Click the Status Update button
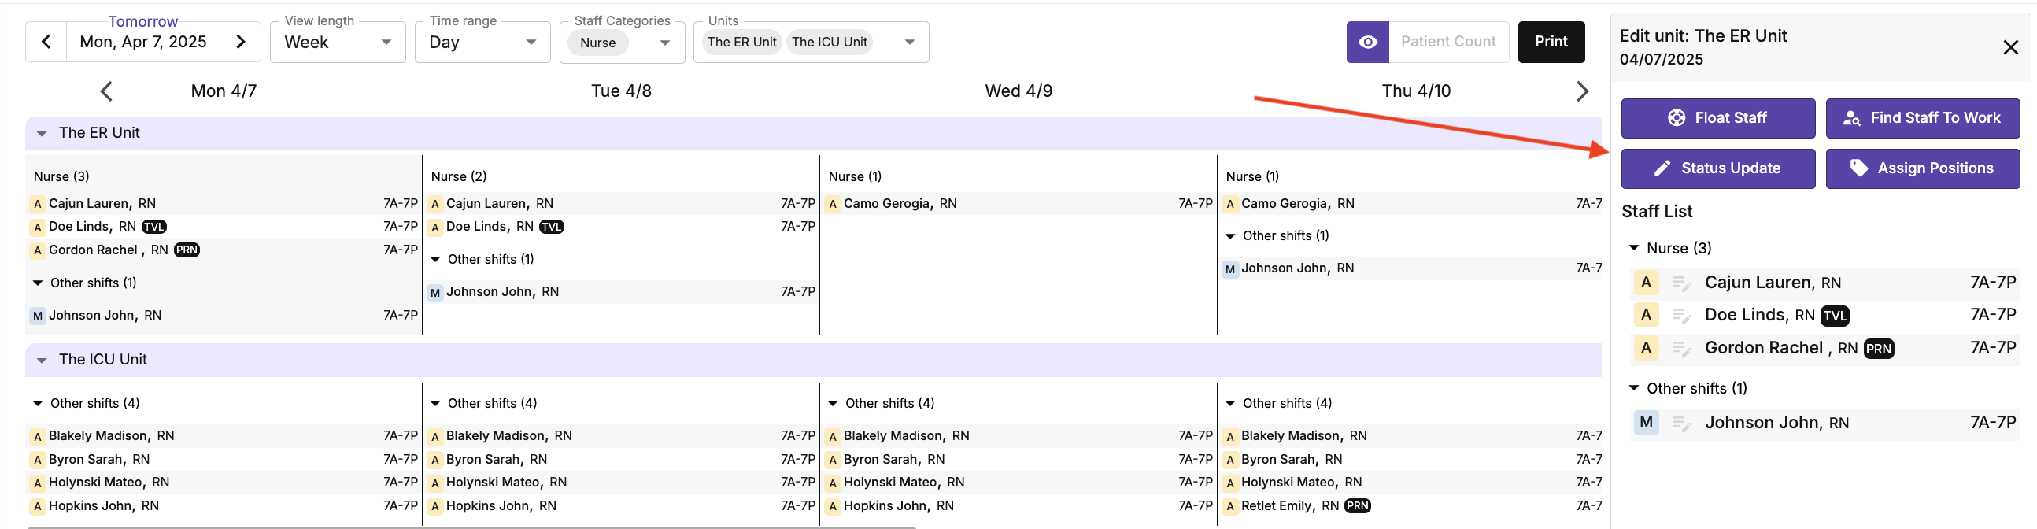The width and height of the screenshot is (2037, 529). [1717, 168]
